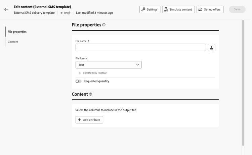Click the Set up offers button label
Image resolution: width=252 pixels, height=155 pixels.
(212, 9)
